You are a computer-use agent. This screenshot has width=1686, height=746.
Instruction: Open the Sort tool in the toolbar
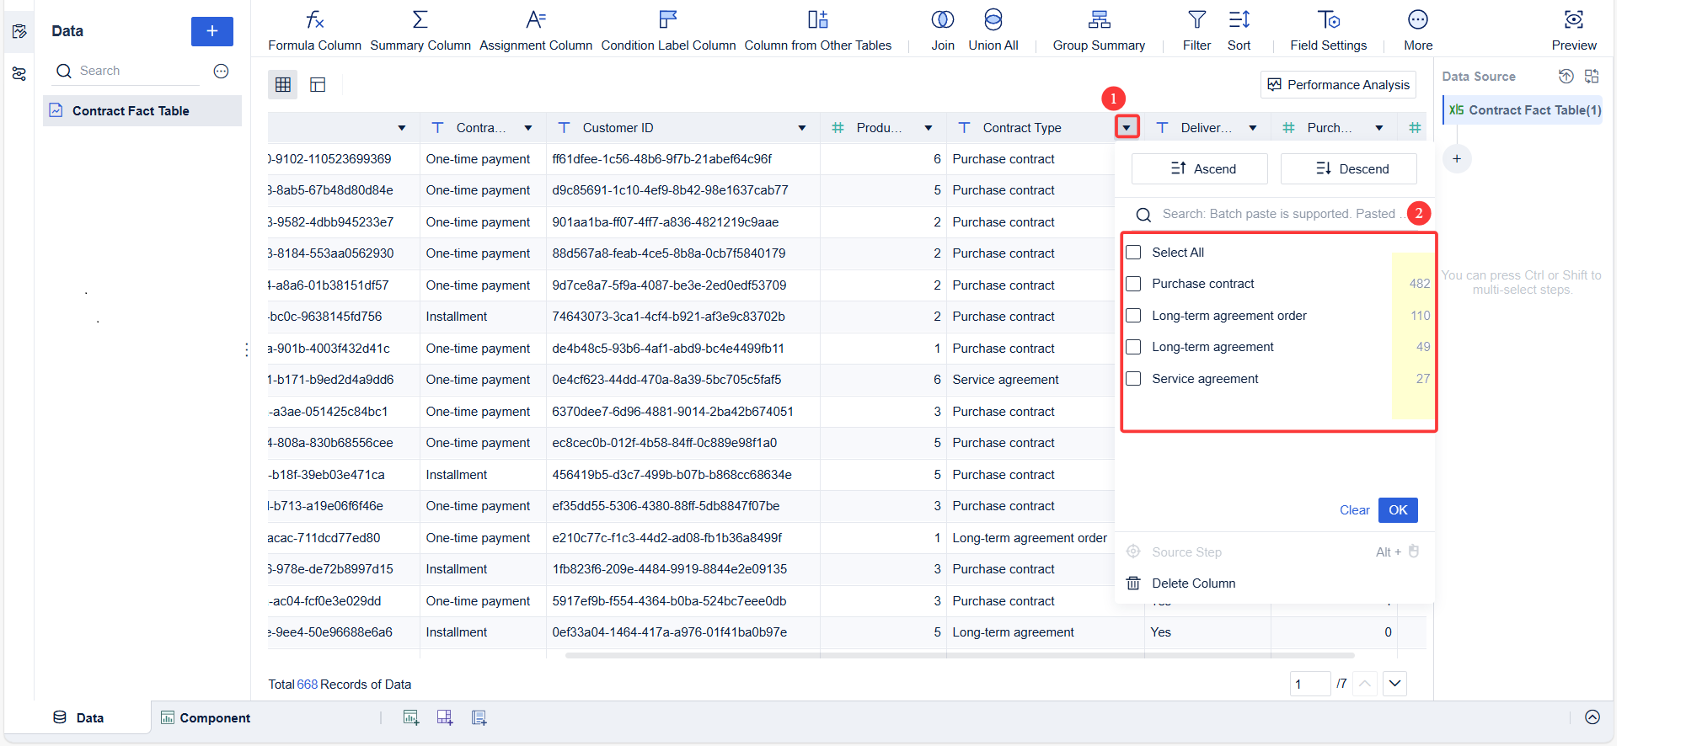pos(1239,30)
